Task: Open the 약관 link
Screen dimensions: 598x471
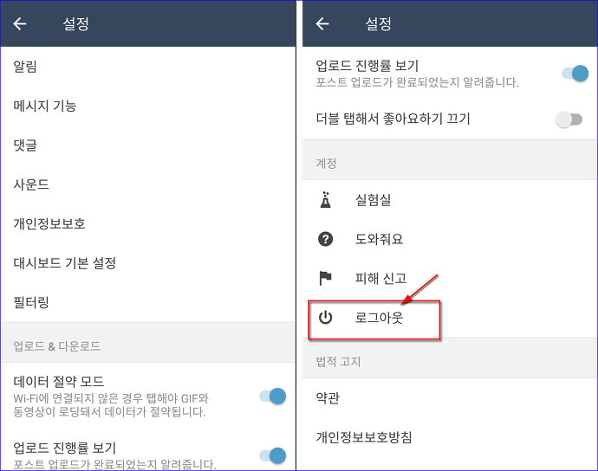Action: [x=450, y=397]
